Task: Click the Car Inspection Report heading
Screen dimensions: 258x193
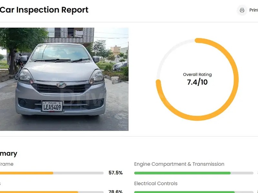Action: pyautogui.click(x=44, y=10)
